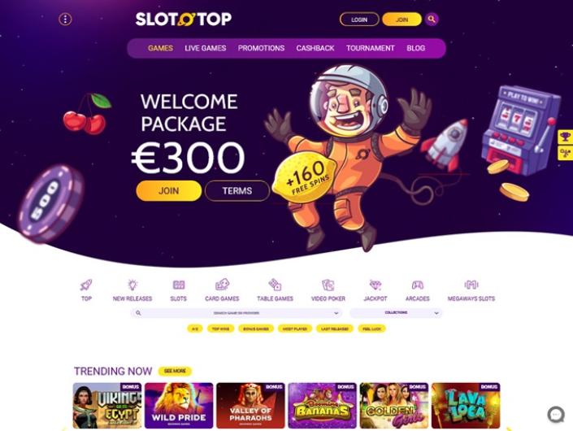
Task: Select the Top rocket category icon
Action: click(x=86, y=285)
